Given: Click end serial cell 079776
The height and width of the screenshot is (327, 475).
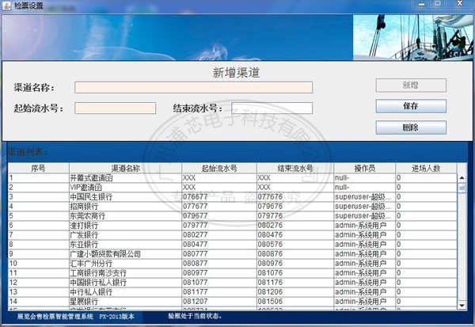Looking at the screenshot, I should click(x=295, y=216).
